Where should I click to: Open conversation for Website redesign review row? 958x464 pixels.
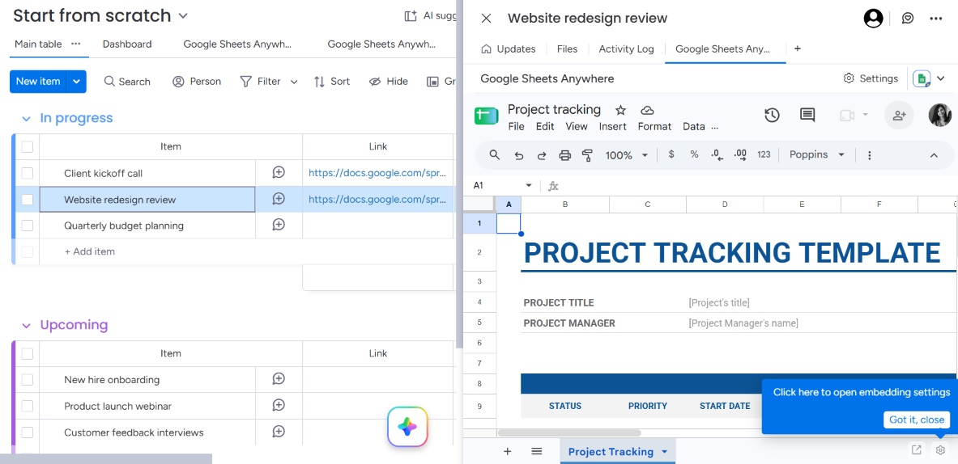click(x=279, y=199)
